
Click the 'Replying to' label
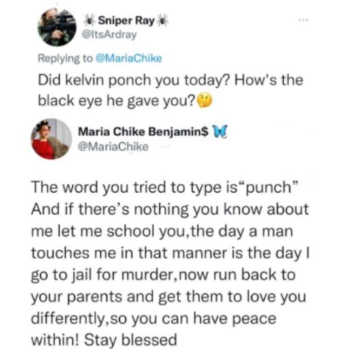(x=65, y=59)
